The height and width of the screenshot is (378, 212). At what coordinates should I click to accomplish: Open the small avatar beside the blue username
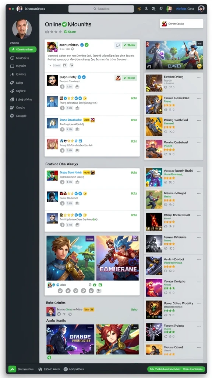[169, 9]
